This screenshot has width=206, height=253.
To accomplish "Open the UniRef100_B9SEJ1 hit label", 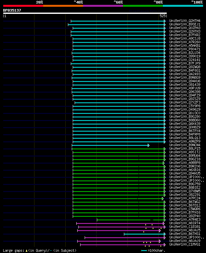I will click(185, 25).
